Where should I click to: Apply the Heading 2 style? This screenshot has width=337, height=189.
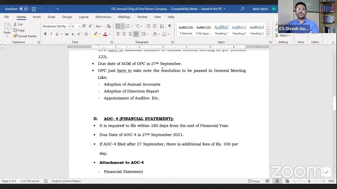click(x=239, y=30)
